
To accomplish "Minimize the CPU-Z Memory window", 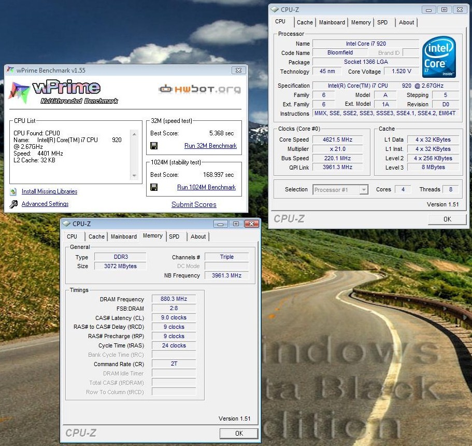I will pyautogui.click(x=221, y=224).
